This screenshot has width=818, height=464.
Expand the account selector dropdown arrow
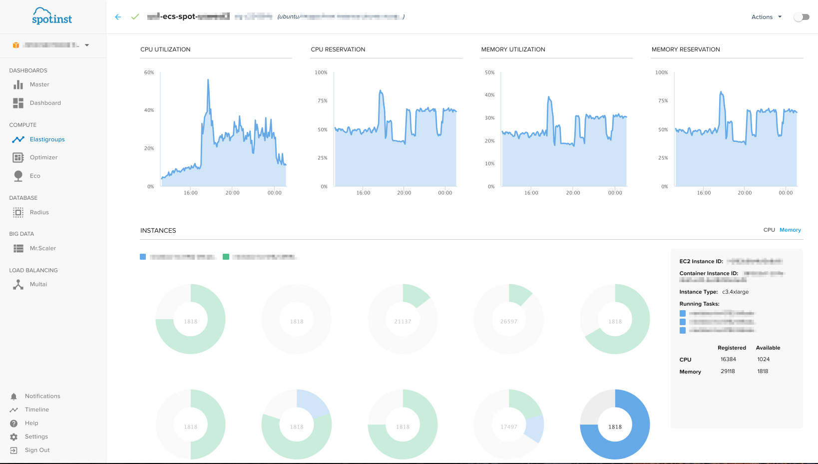click(x=87, y=45)
